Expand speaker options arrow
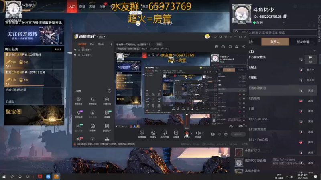321x180 pixels. coord(203,134)
